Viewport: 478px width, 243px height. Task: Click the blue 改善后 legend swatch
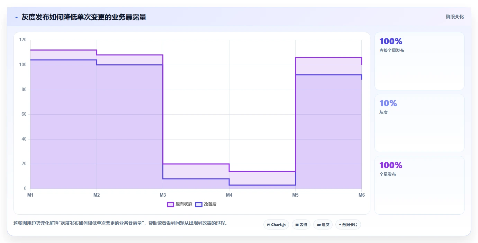pyautogui.click(x=199, y=204)
